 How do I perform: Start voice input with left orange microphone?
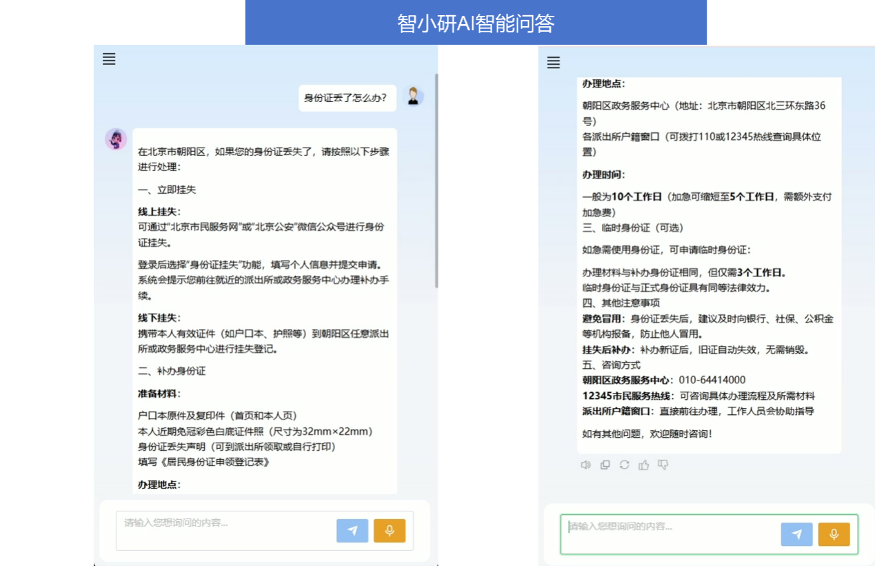[390, 531]
